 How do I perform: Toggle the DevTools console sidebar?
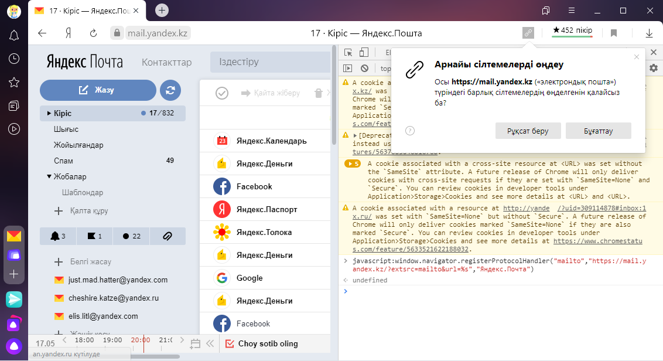[x=347, y=68]
